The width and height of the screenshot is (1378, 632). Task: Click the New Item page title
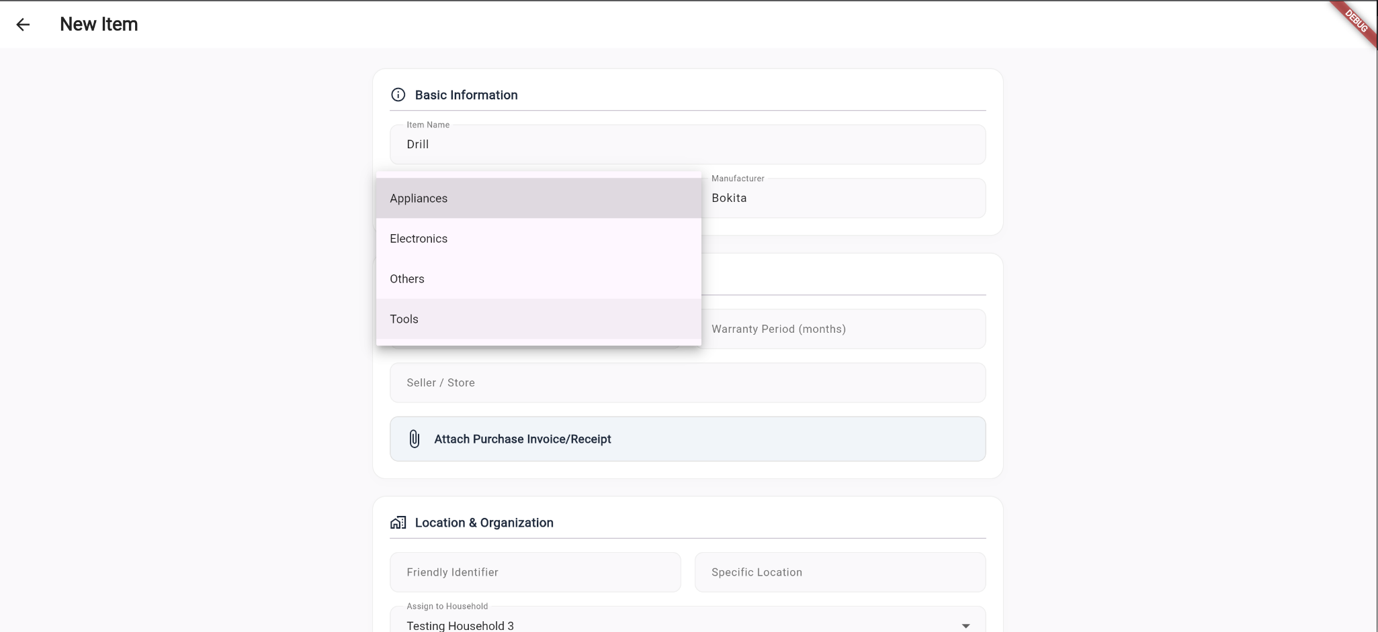(x=99, y=24)
